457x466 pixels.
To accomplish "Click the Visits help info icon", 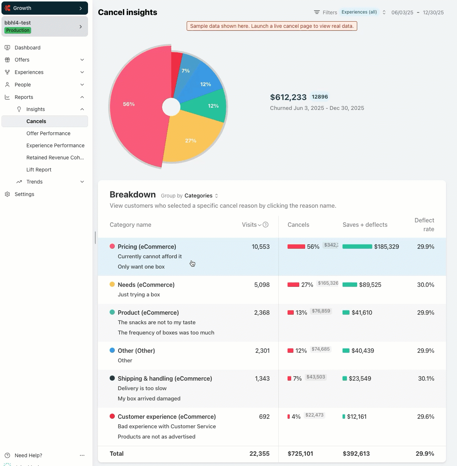I will point(266,225).
